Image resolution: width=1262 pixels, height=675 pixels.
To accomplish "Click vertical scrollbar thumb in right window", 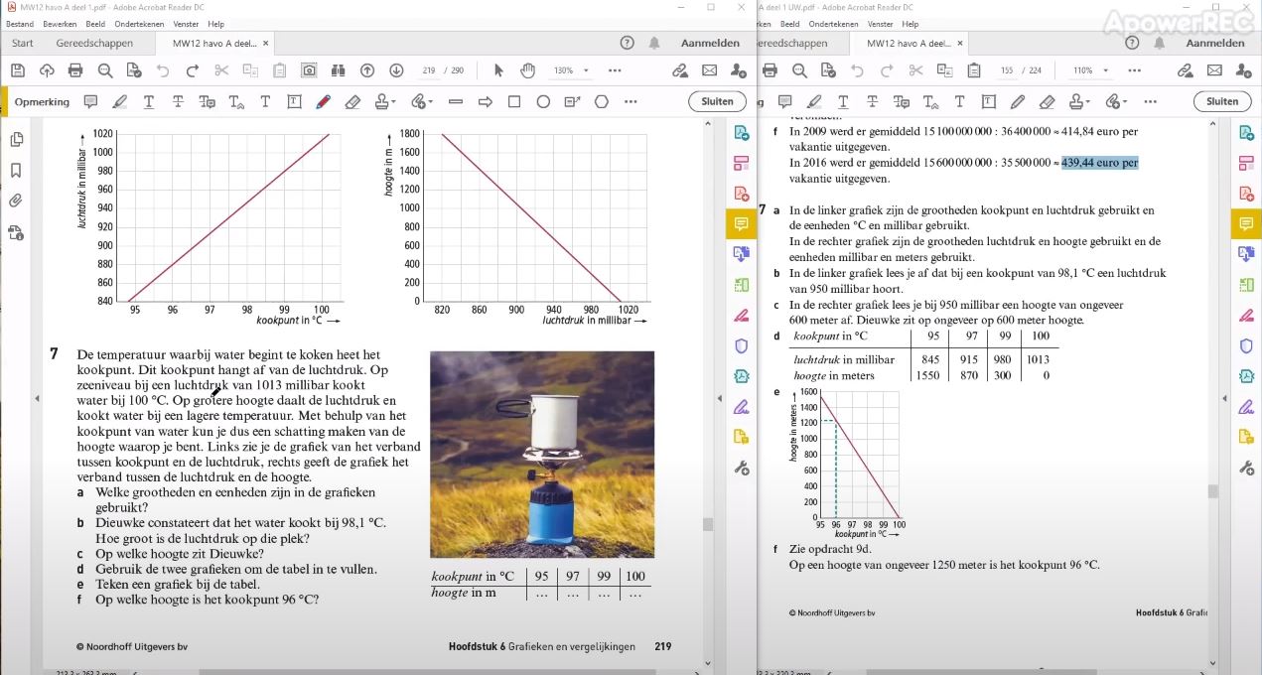I will click(1212, 491).
